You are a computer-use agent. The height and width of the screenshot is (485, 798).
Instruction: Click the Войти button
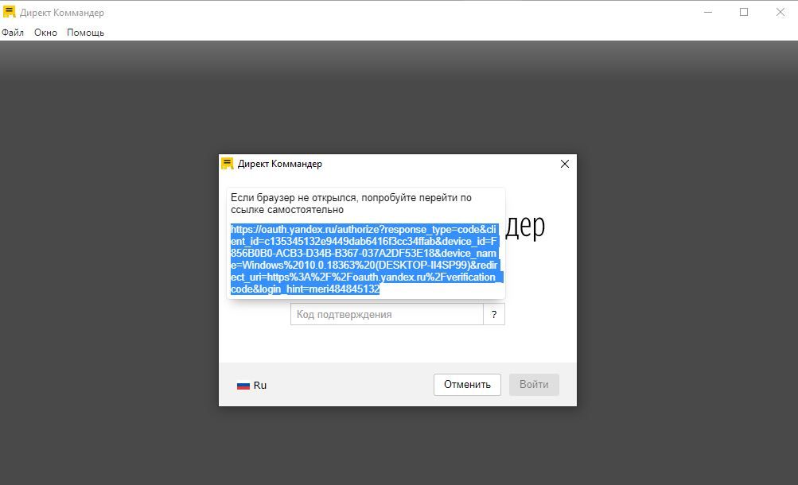tap(534, 385)
